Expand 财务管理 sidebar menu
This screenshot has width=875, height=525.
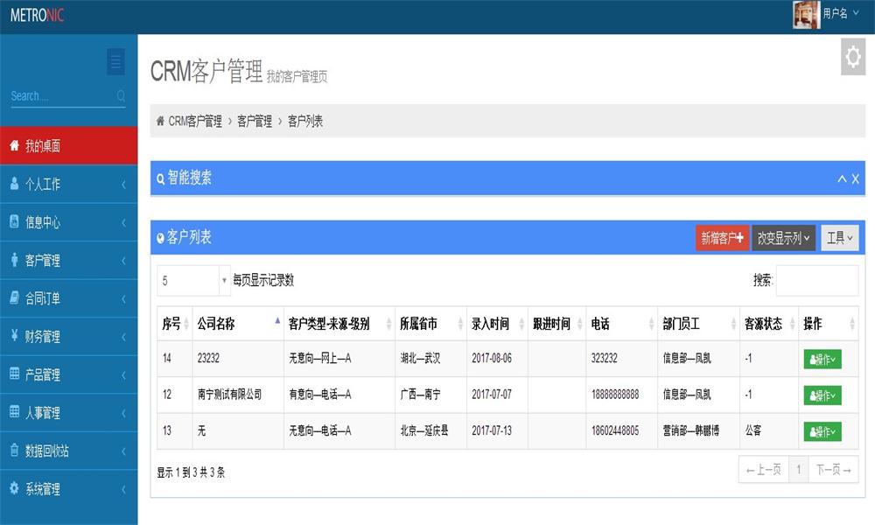(68, 337)
